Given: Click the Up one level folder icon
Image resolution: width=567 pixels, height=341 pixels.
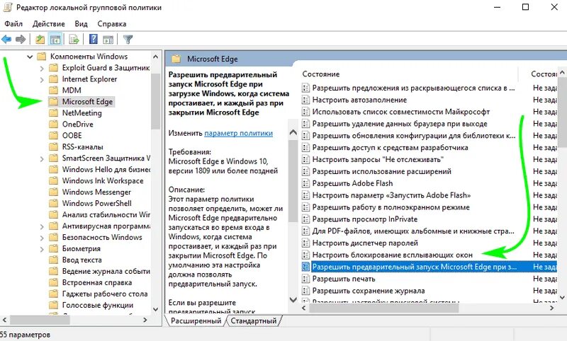Looking at the screenshot, I should point(40,39).
